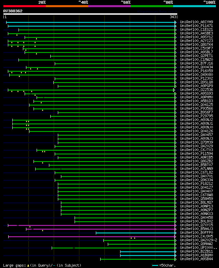Select UniRef100_A2YI23 hit
Screen dimensions: 219x268
tap(196, 41)
